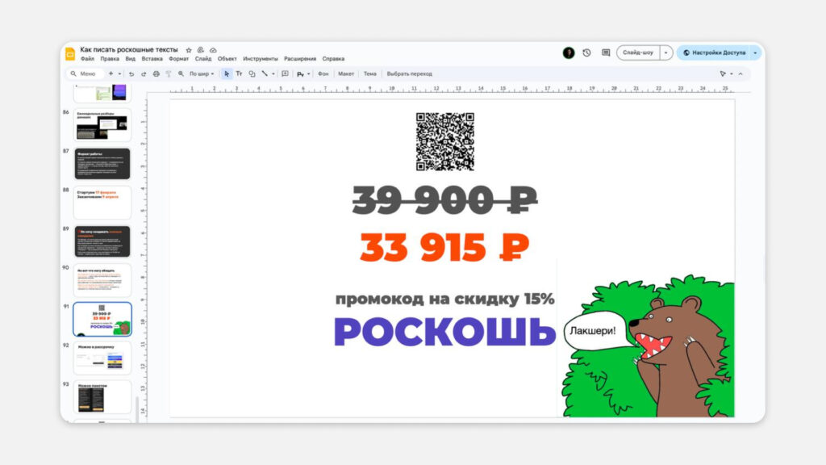Open the Инструменты menu
Viewport: 826px width, 465px height.
(261, 59)
